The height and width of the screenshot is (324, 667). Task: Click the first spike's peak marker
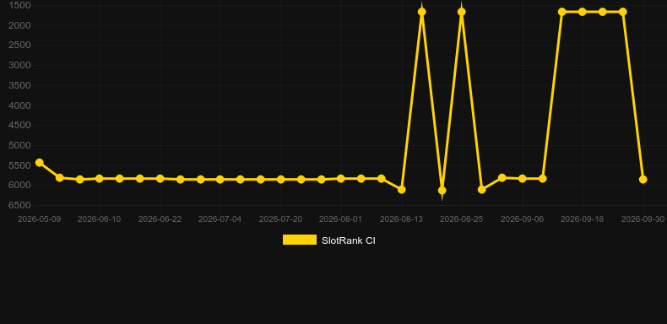[x=421, y=12]
